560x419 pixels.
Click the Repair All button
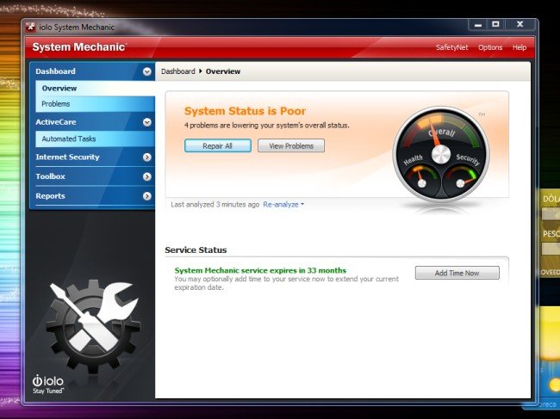point(217,146)
